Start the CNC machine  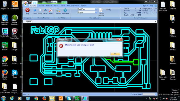(35, 11)
